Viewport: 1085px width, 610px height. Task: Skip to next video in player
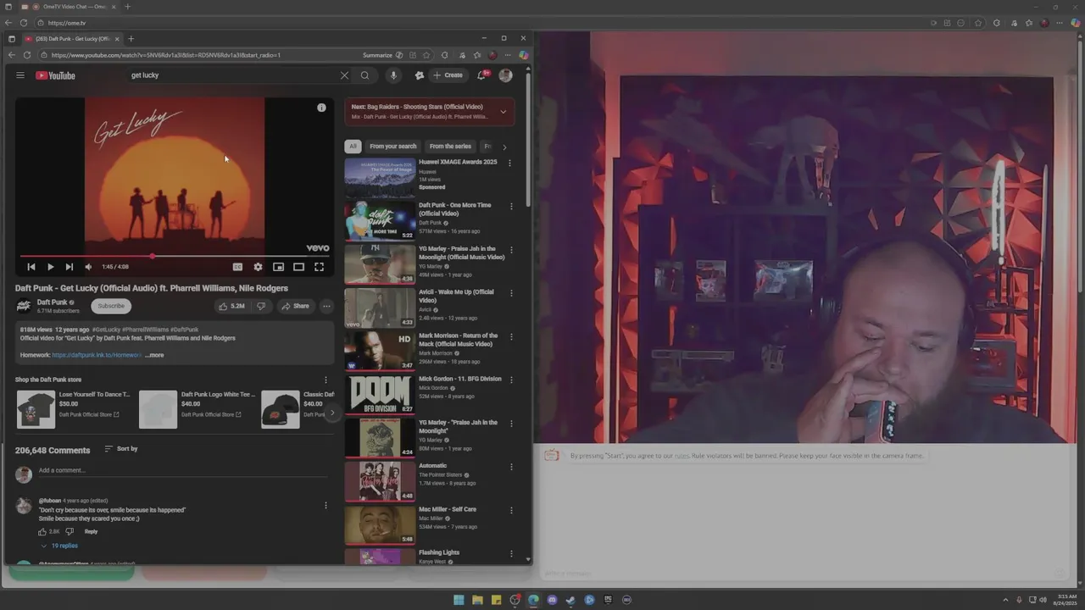pyautogui.click(x=70, y=267)
